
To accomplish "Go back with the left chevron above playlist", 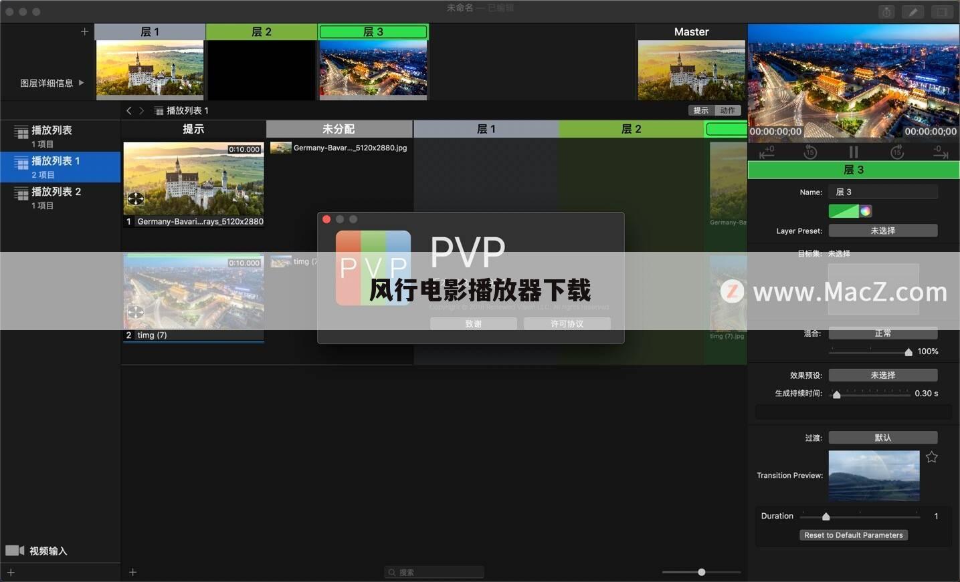I will (x=129, y=110).
